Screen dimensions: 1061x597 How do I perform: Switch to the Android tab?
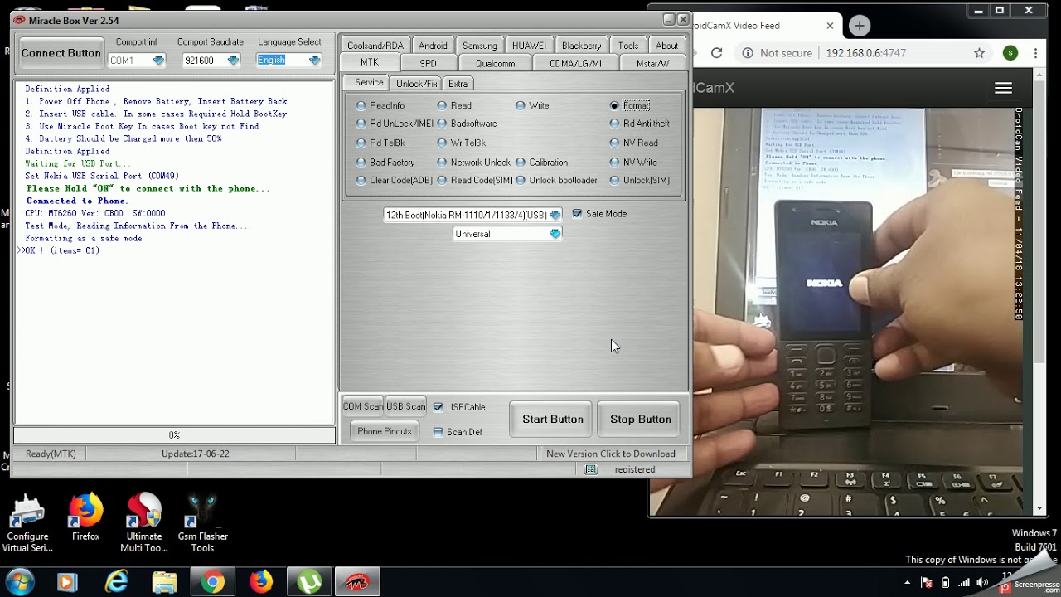(433, 46)
